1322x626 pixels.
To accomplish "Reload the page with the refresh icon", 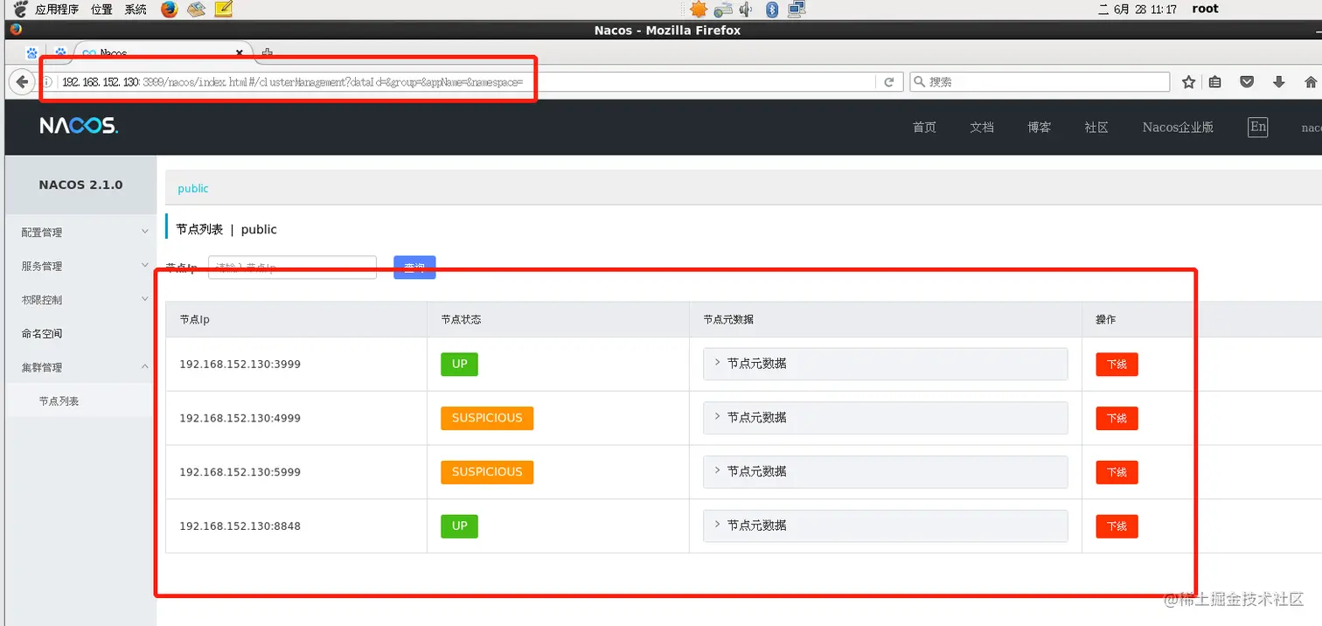I will 889,81.
